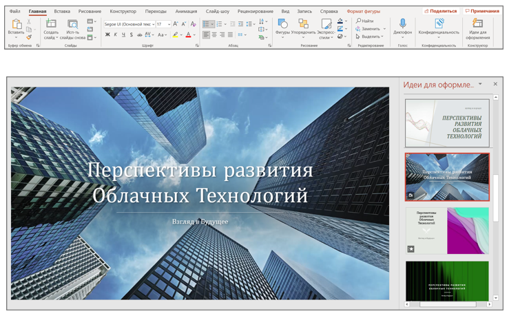509x318 pixels.
Task: Click the shape effects icon
Action: pyautogui.click(x=340, y=36)
